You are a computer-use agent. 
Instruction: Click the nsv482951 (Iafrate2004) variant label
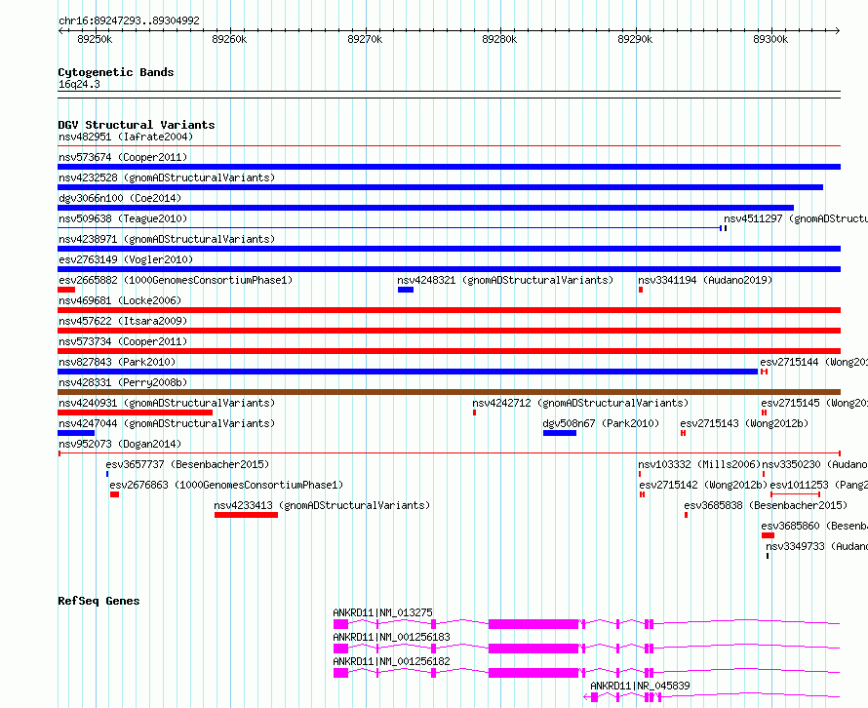[x=126, y=137]
